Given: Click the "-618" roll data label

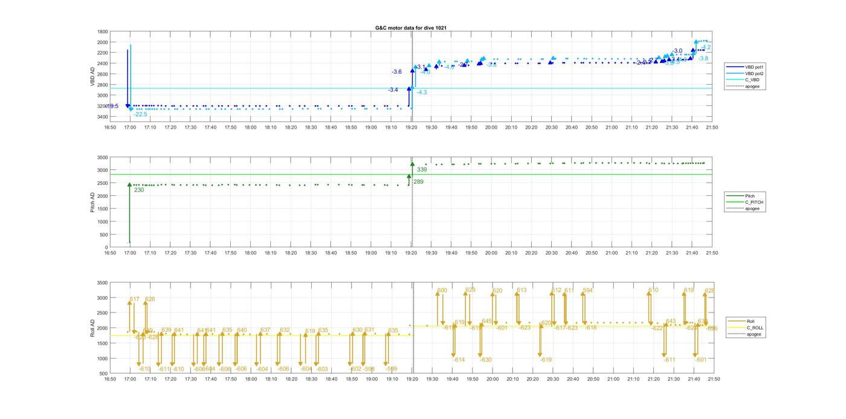Looking at the screenshot, I should [x=590, y=328].
